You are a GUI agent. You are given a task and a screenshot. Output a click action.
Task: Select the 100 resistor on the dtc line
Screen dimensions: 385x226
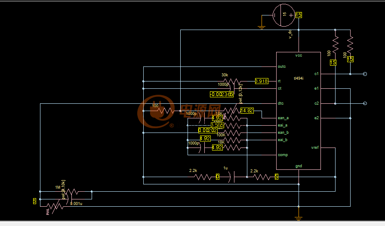166,111
